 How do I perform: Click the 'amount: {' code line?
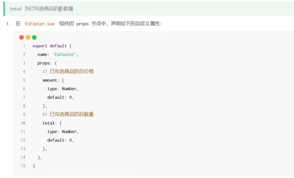(x=53, y=80)
